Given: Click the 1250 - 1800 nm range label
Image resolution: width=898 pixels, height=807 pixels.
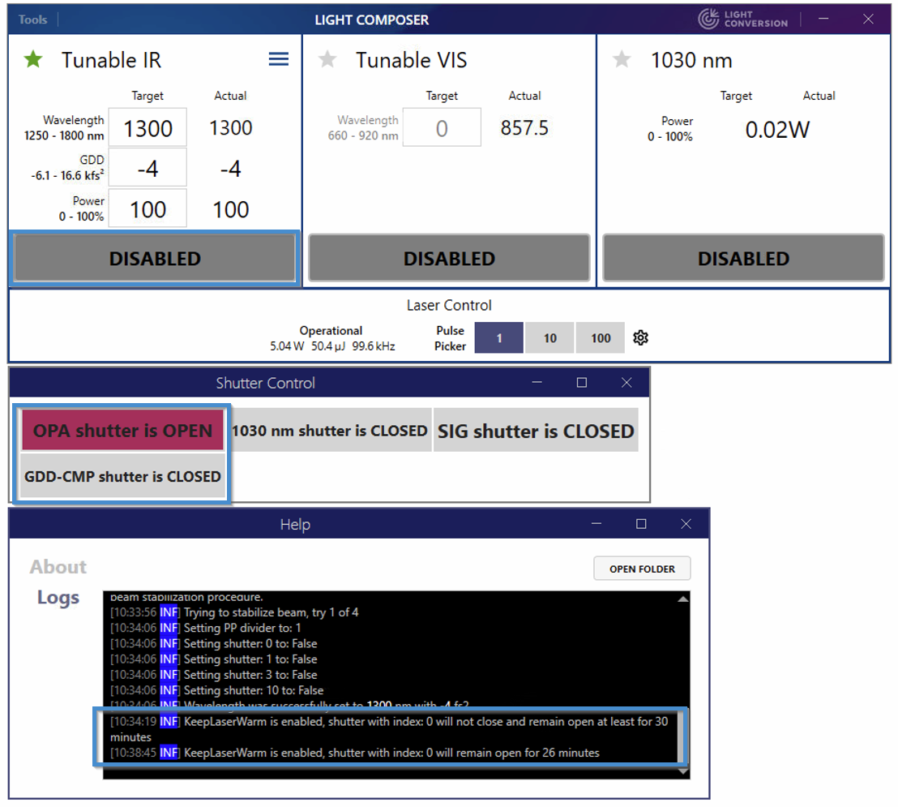Looking at the screenshot, I should tap(64, 135).
